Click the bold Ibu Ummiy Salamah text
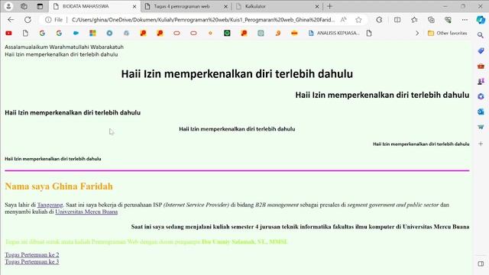Screen dimensions: 489x275 click(x=244, y=241)
